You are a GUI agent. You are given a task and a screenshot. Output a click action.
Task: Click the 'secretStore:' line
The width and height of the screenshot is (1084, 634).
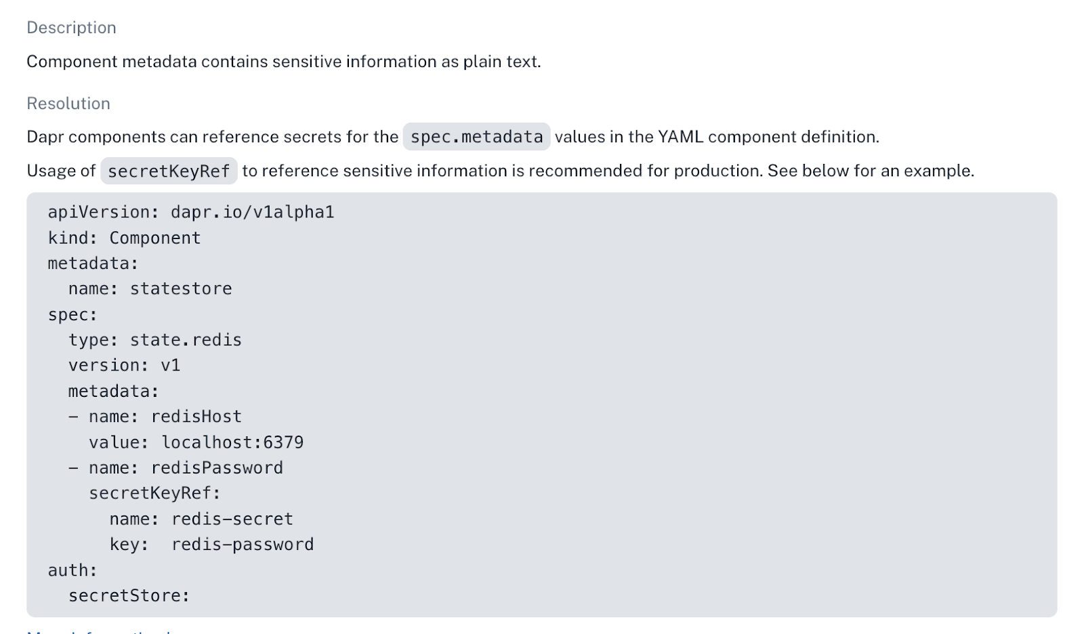pyautogui.click(x=129, y=596)
